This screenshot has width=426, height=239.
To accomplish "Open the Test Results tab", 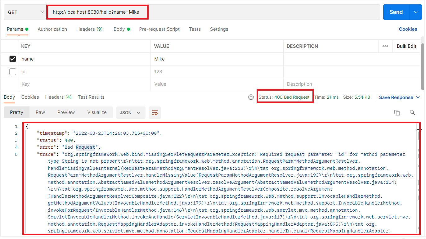I will point(91,97).
